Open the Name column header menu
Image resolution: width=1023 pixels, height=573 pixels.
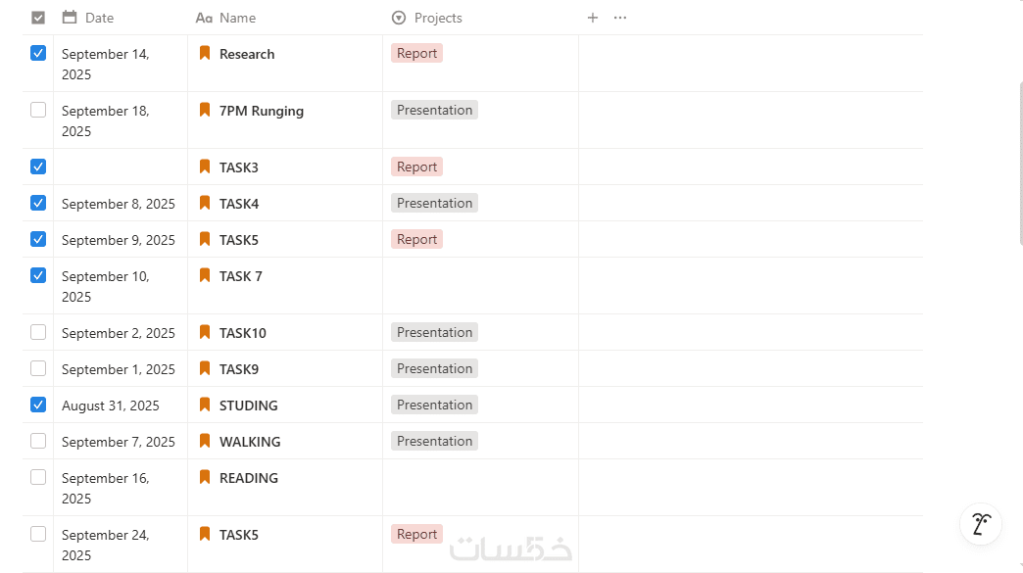[237, 18]
